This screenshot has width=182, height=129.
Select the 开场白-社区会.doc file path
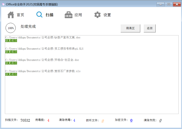pos(42,60)
